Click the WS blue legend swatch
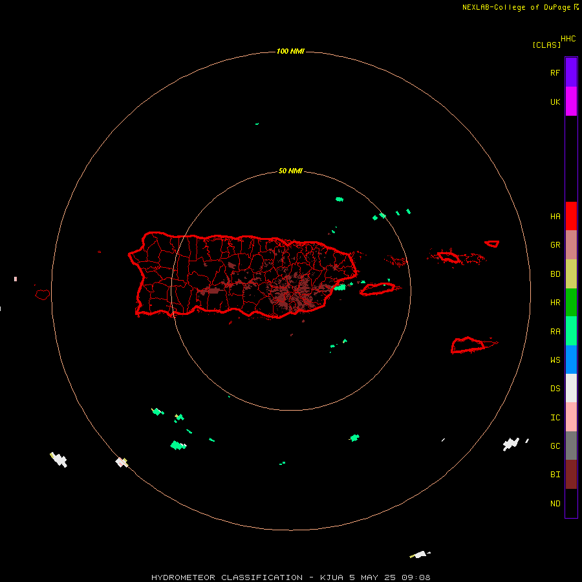The width and height of the screenshot is (582, 582). 571,360
